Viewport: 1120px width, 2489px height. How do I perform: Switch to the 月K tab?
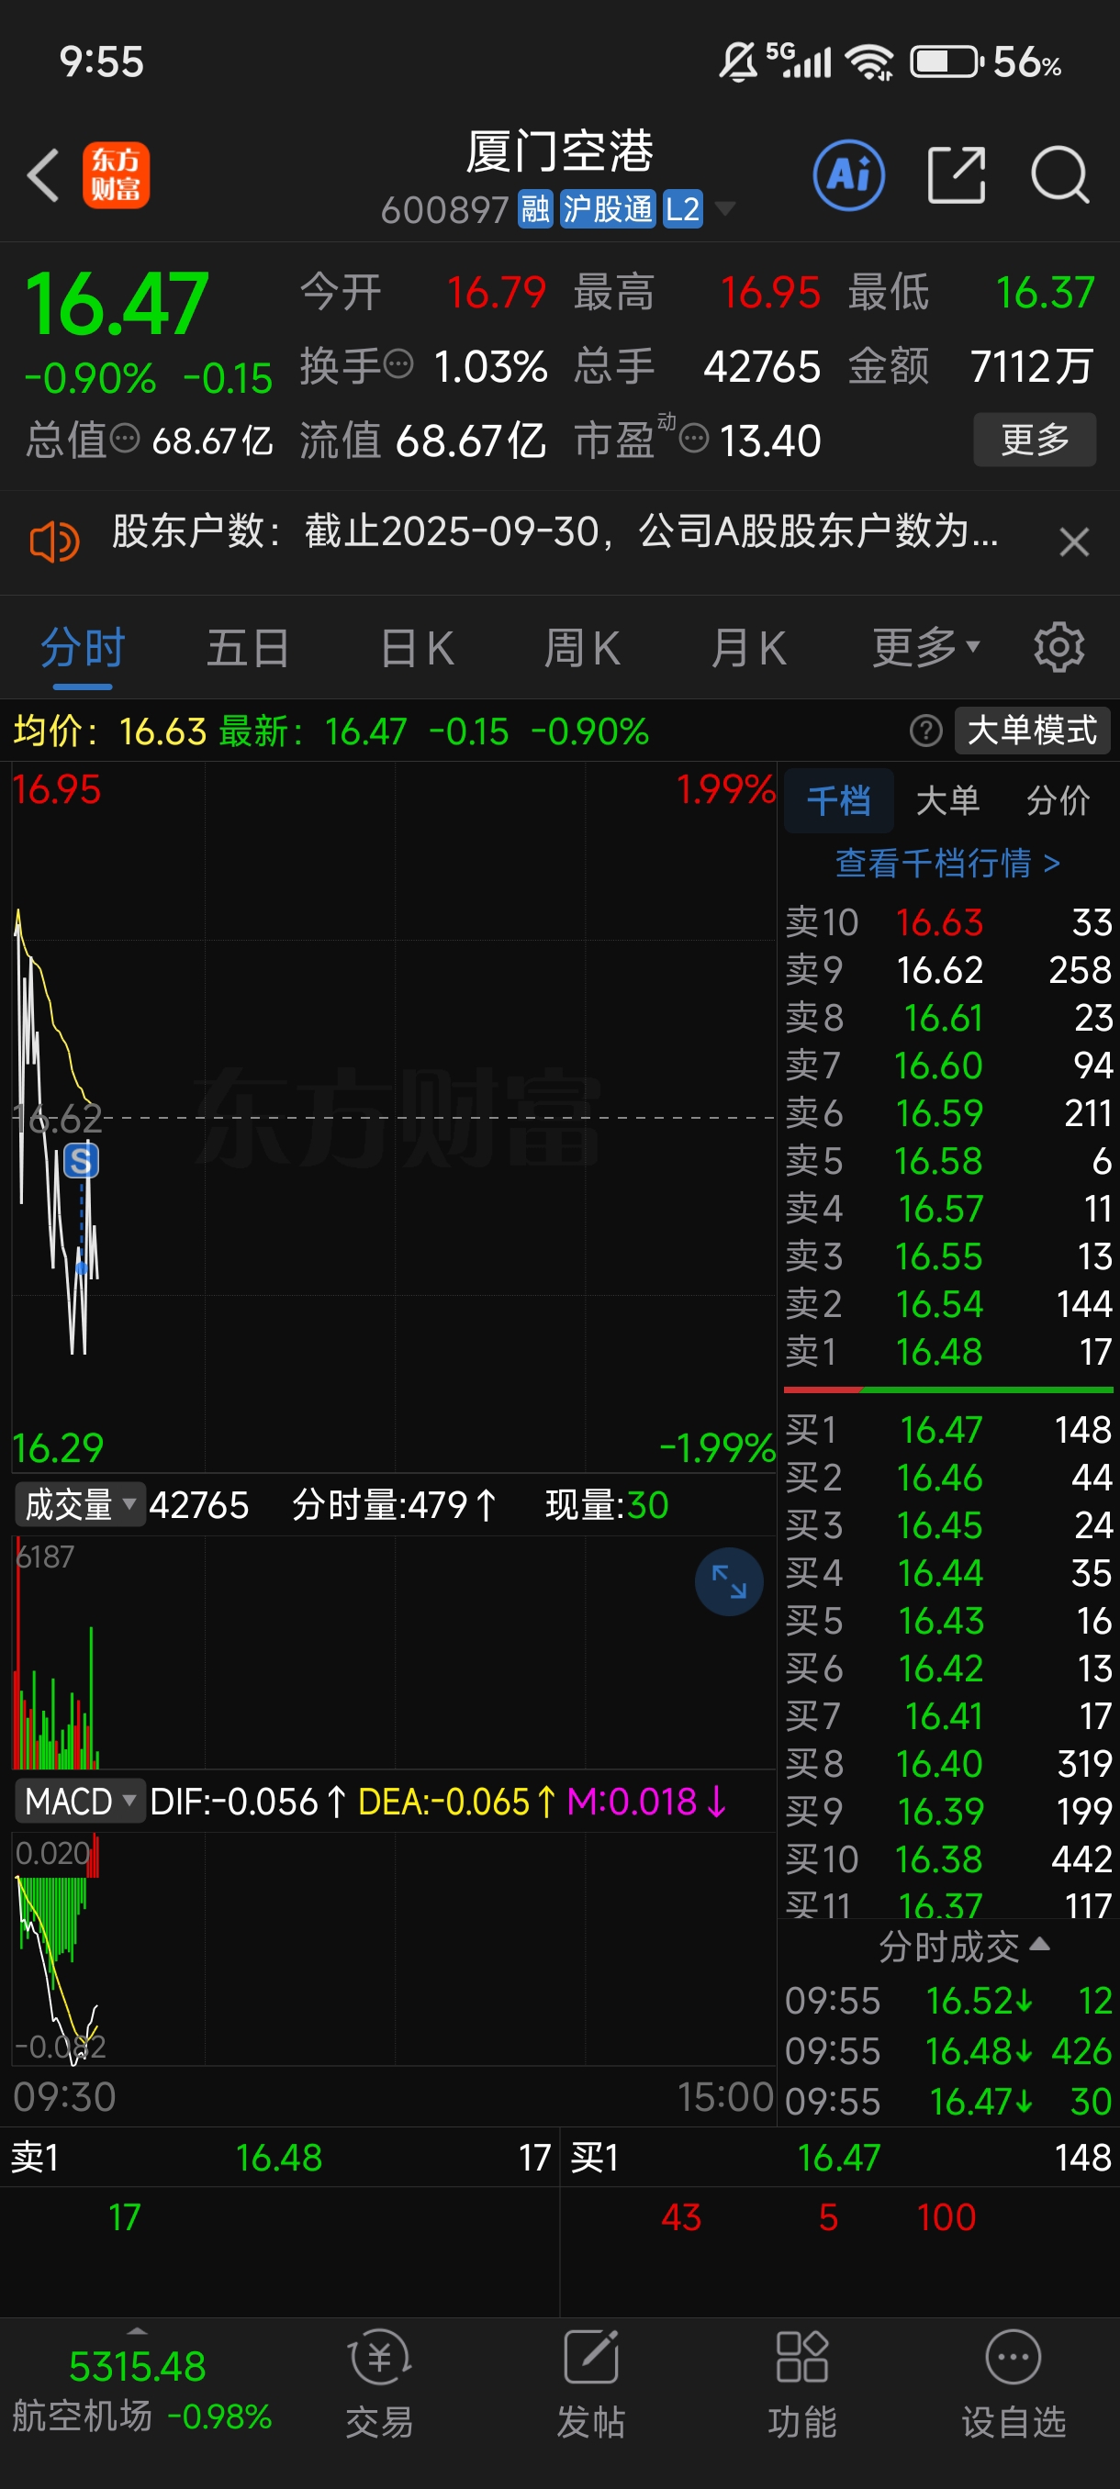(x=749, y=648)
